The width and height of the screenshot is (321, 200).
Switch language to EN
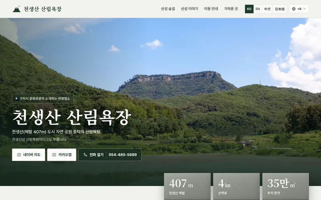point(258,9)
